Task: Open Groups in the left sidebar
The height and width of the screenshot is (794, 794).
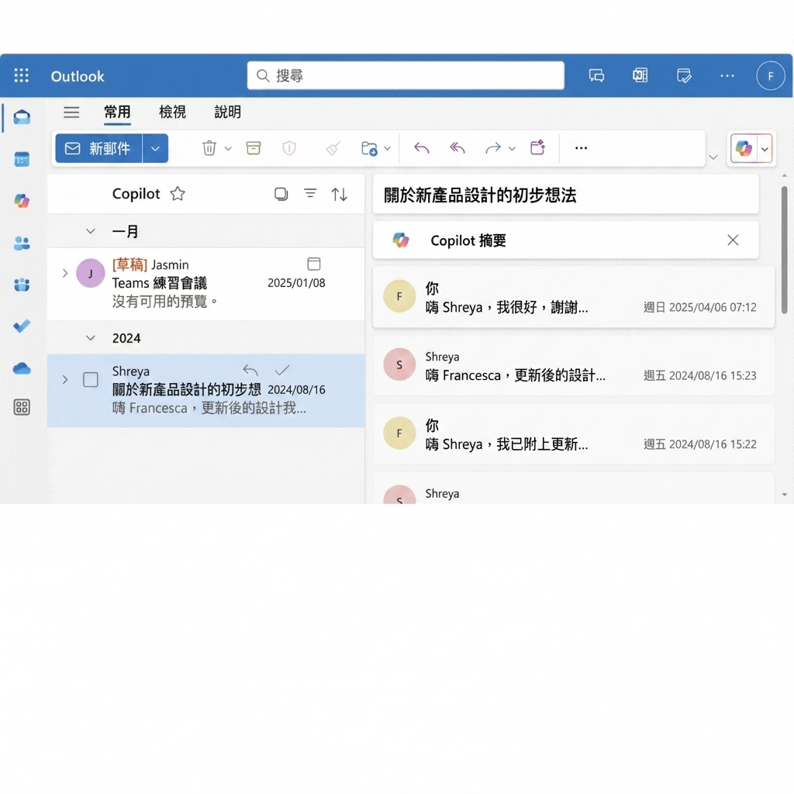Action: [x=22, y=285]
